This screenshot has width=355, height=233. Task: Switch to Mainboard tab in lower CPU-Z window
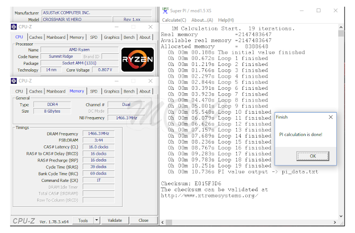pos(56,91)
